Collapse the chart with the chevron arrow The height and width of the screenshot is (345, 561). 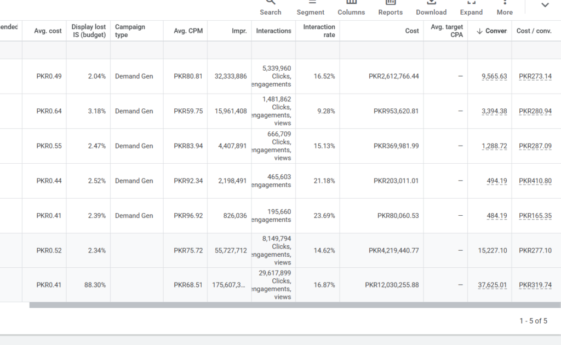(x=545, y=5)
